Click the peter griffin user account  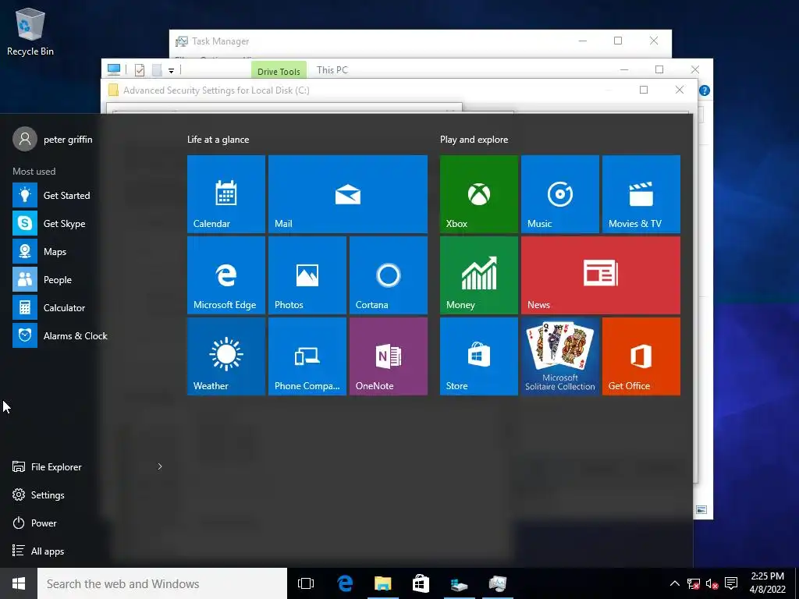click(x=53, y=139)
